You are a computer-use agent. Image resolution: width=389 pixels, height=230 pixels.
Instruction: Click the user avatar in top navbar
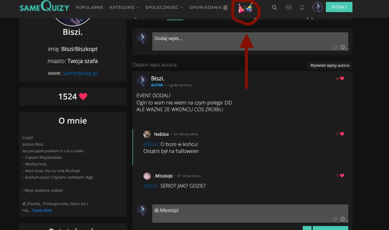(x=317, y=7)
